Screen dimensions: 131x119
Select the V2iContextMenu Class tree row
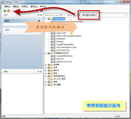[x=66, y=47]
